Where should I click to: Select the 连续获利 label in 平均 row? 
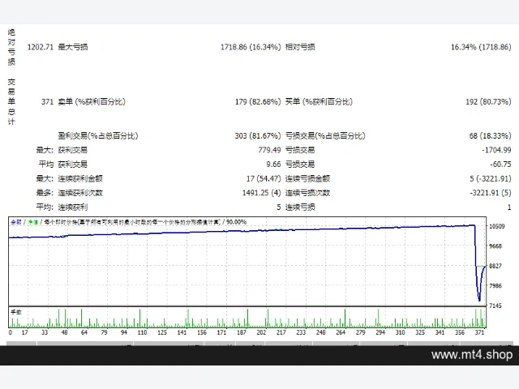[x=73, y=207]
